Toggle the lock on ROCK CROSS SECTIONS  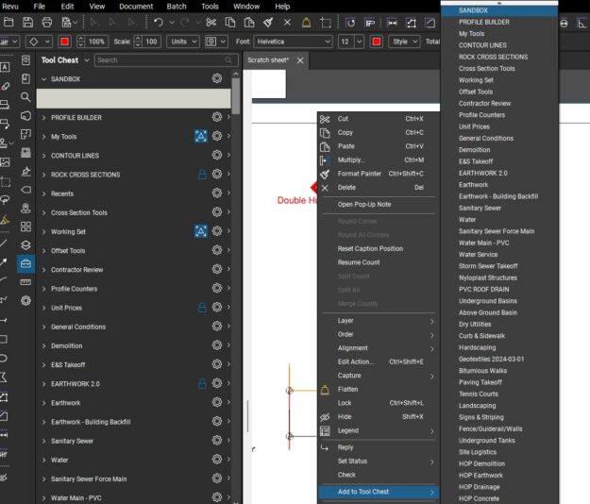[x=202, y=175]
